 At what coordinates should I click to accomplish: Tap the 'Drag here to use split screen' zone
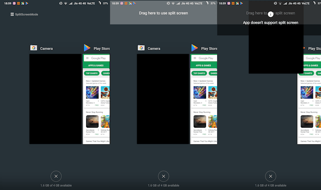[x=163, y=13]
